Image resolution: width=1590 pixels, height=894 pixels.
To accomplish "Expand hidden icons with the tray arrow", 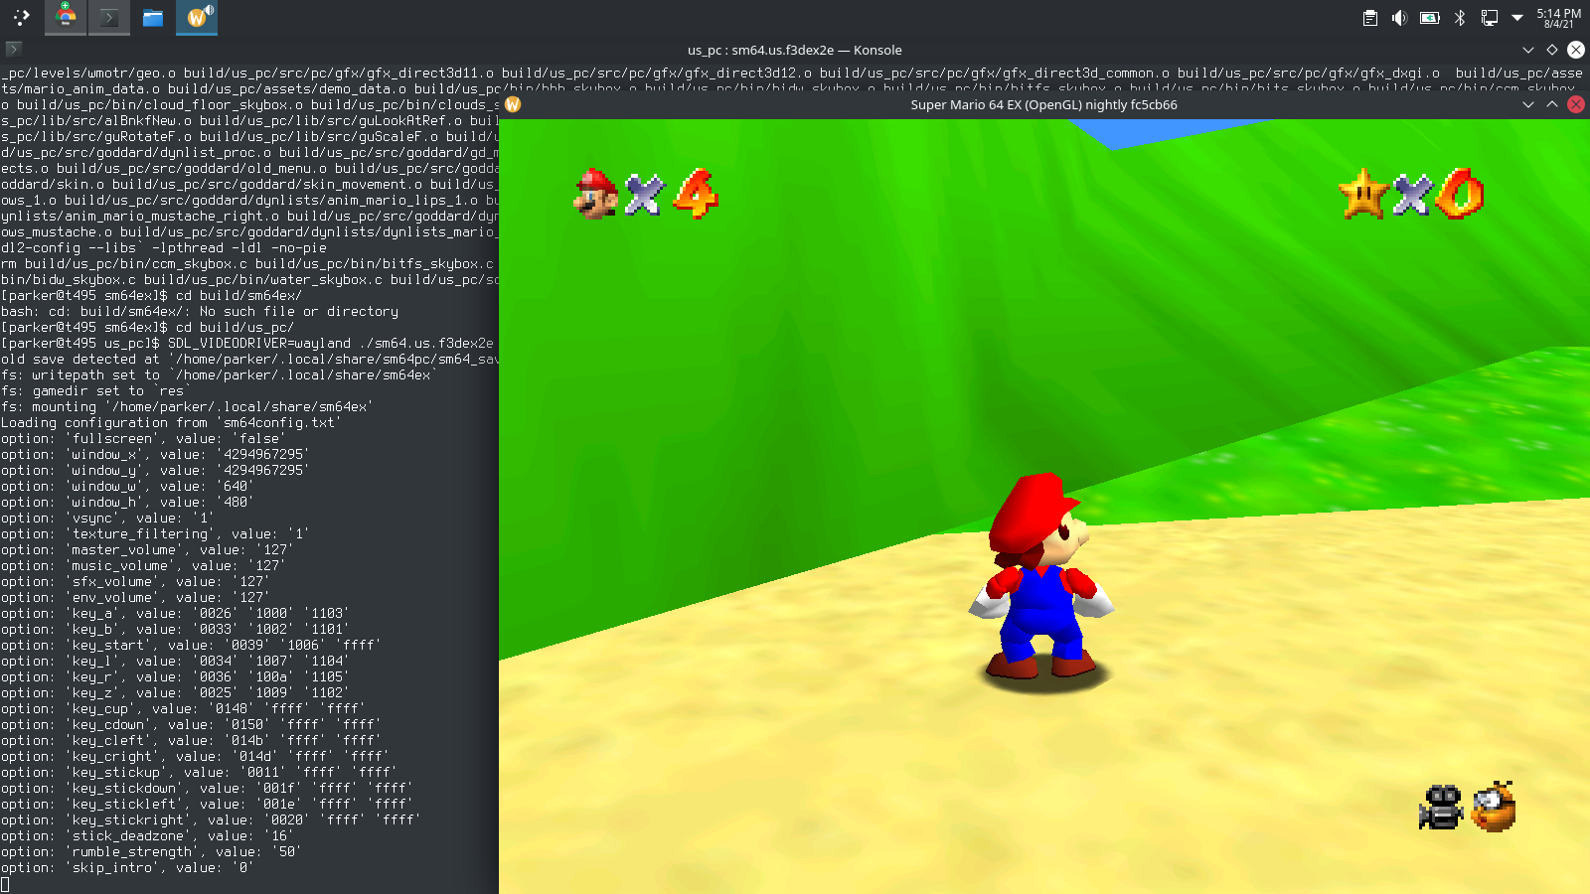I will 1515,17.
